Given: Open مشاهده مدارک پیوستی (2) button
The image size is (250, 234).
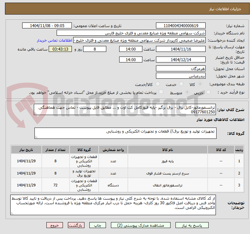Looking at the screenshot, I should (x=141, y=225).
